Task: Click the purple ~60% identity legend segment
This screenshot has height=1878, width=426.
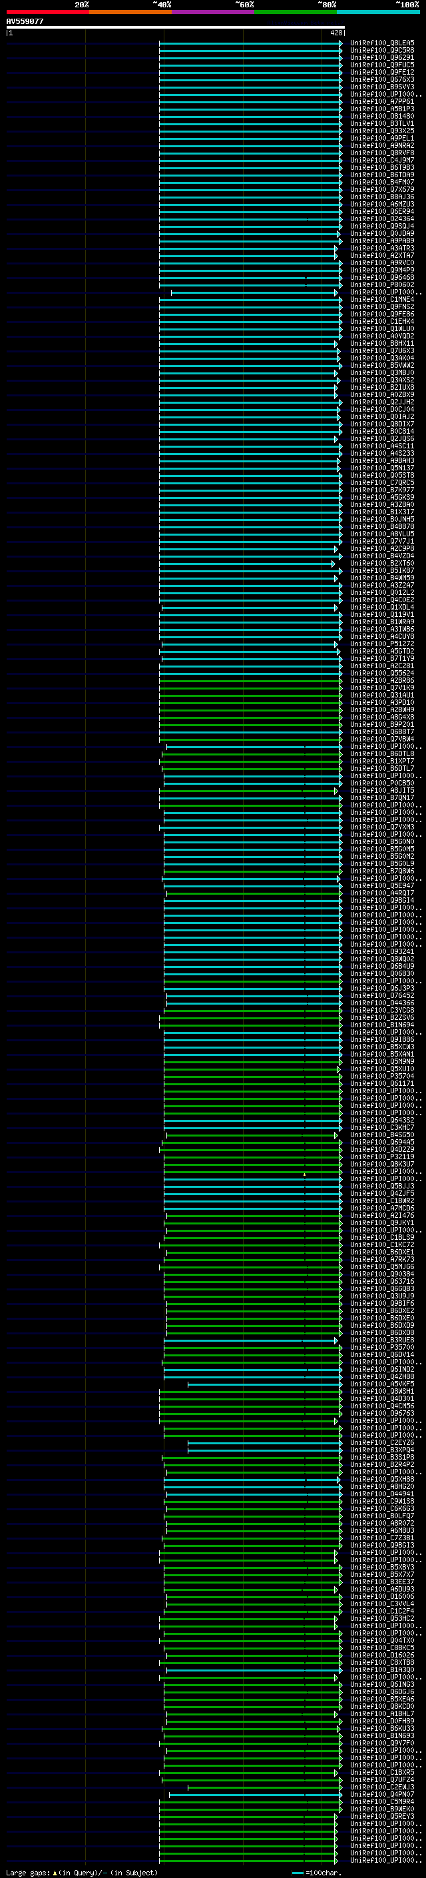Action: tap(214, 12)
